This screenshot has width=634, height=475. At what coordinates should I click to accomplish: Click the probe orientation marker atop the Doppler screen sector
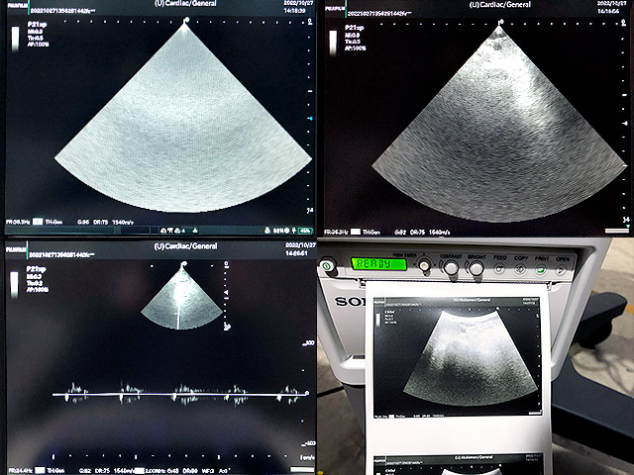point(184,264)
